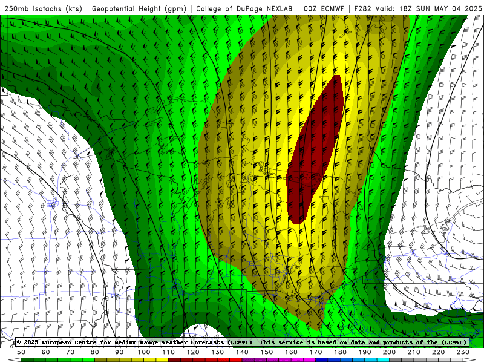This screenshot has width=484, height=363.
Task: Click the '170' color scale label
Action: (316, 352)
